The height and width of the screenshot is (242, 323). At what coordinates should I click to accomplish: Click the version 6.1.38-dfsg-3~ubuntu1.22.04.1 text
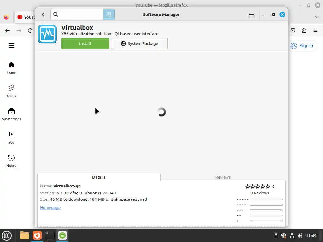87,193
